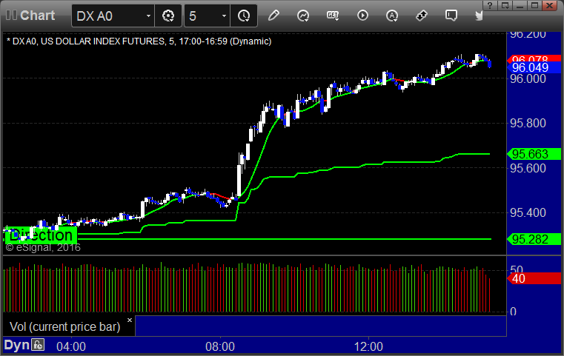Image resolution: width=564 pixels, height=356 pixels.
Task: Click the 96.049 blue price marker
Action: pos(534,67)
